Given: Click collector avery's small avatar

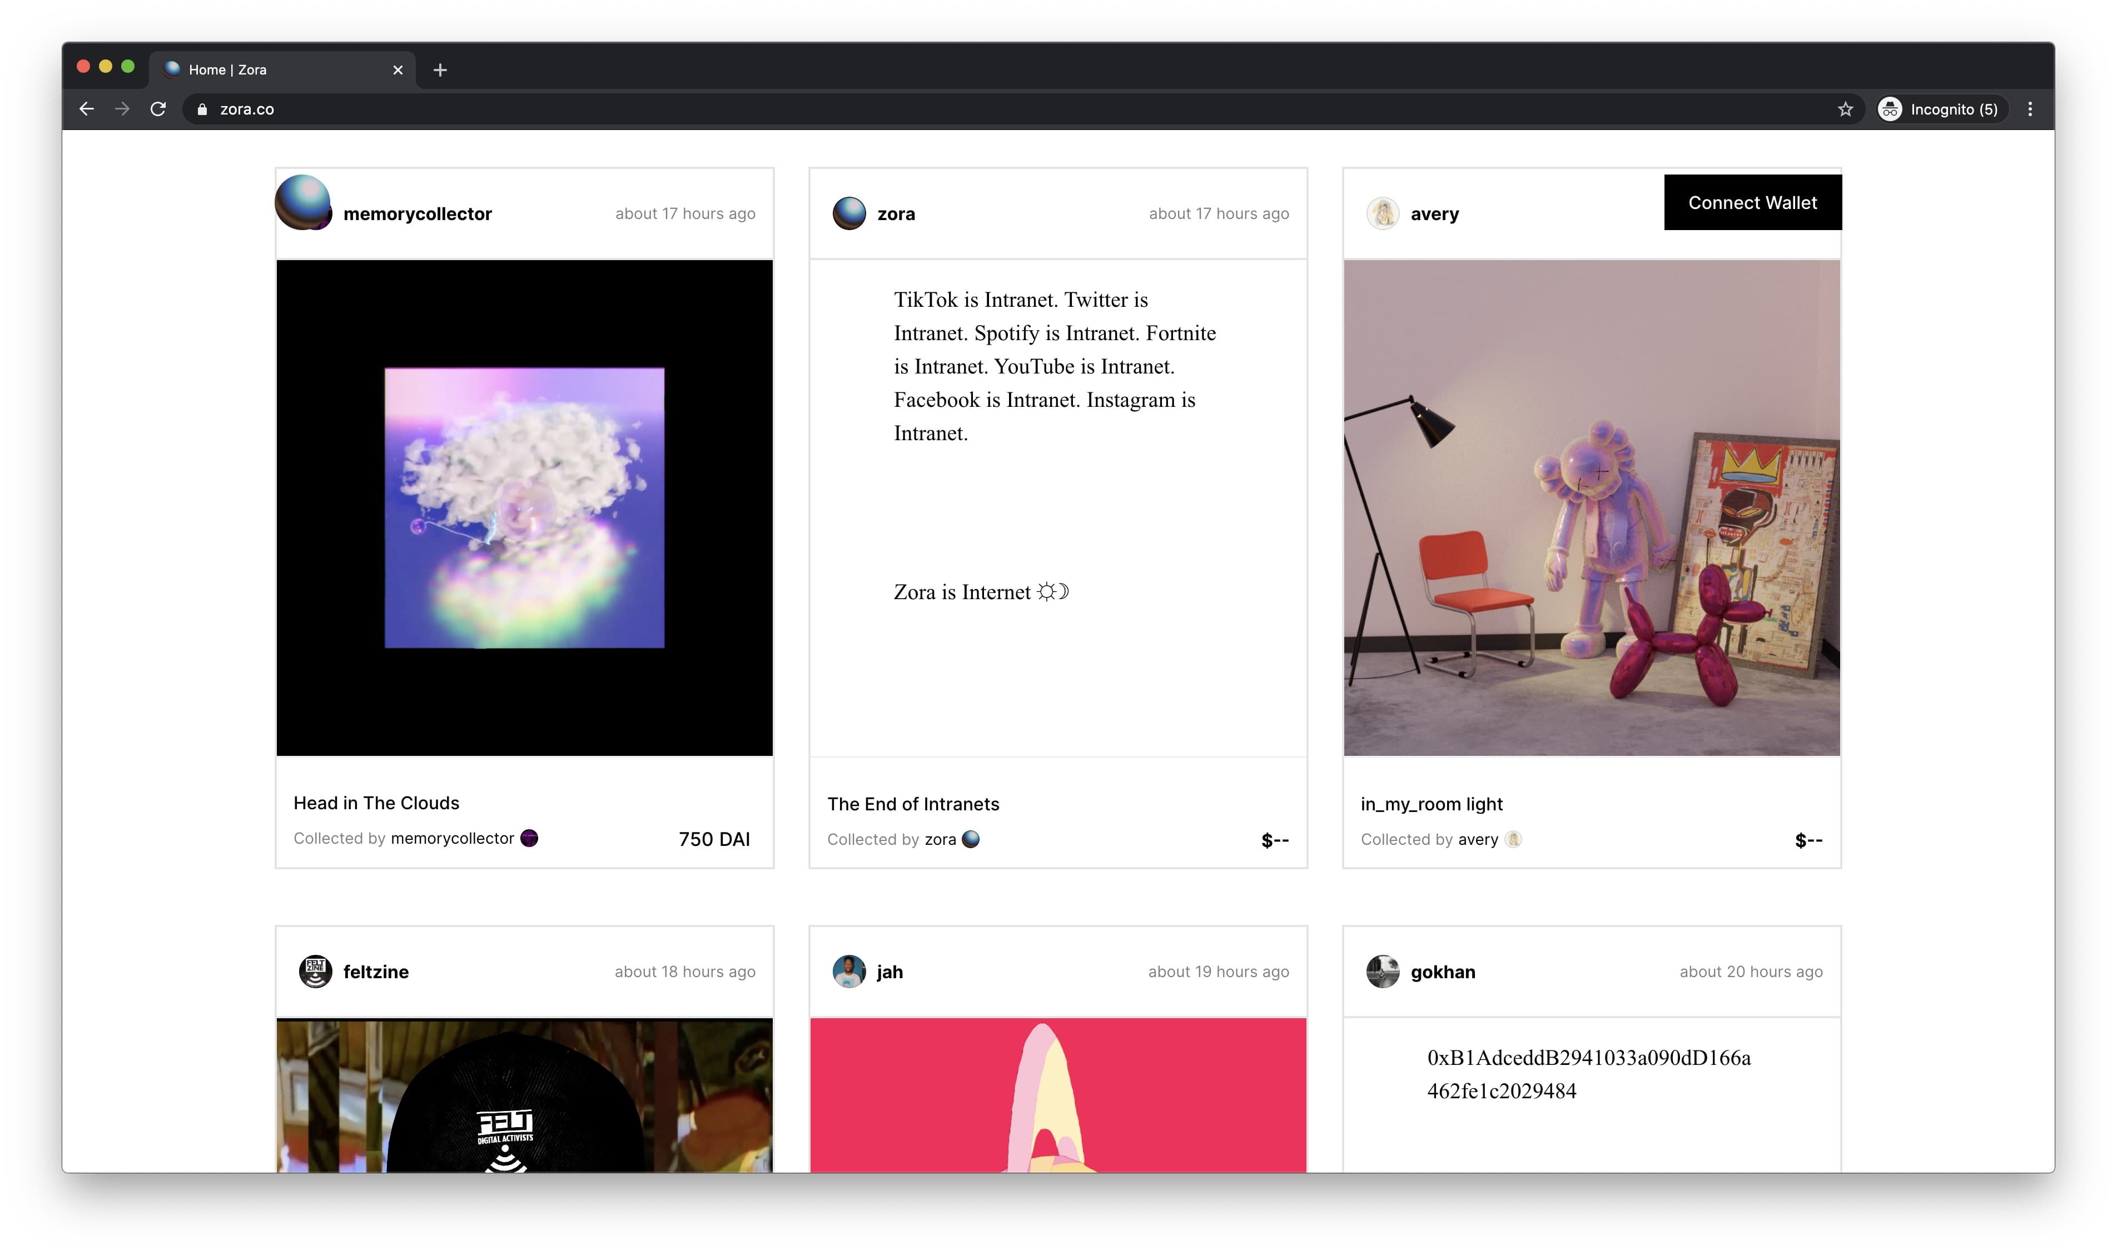Looking at the screenshot, I should pyautogui.click(x=1513, y=839).
